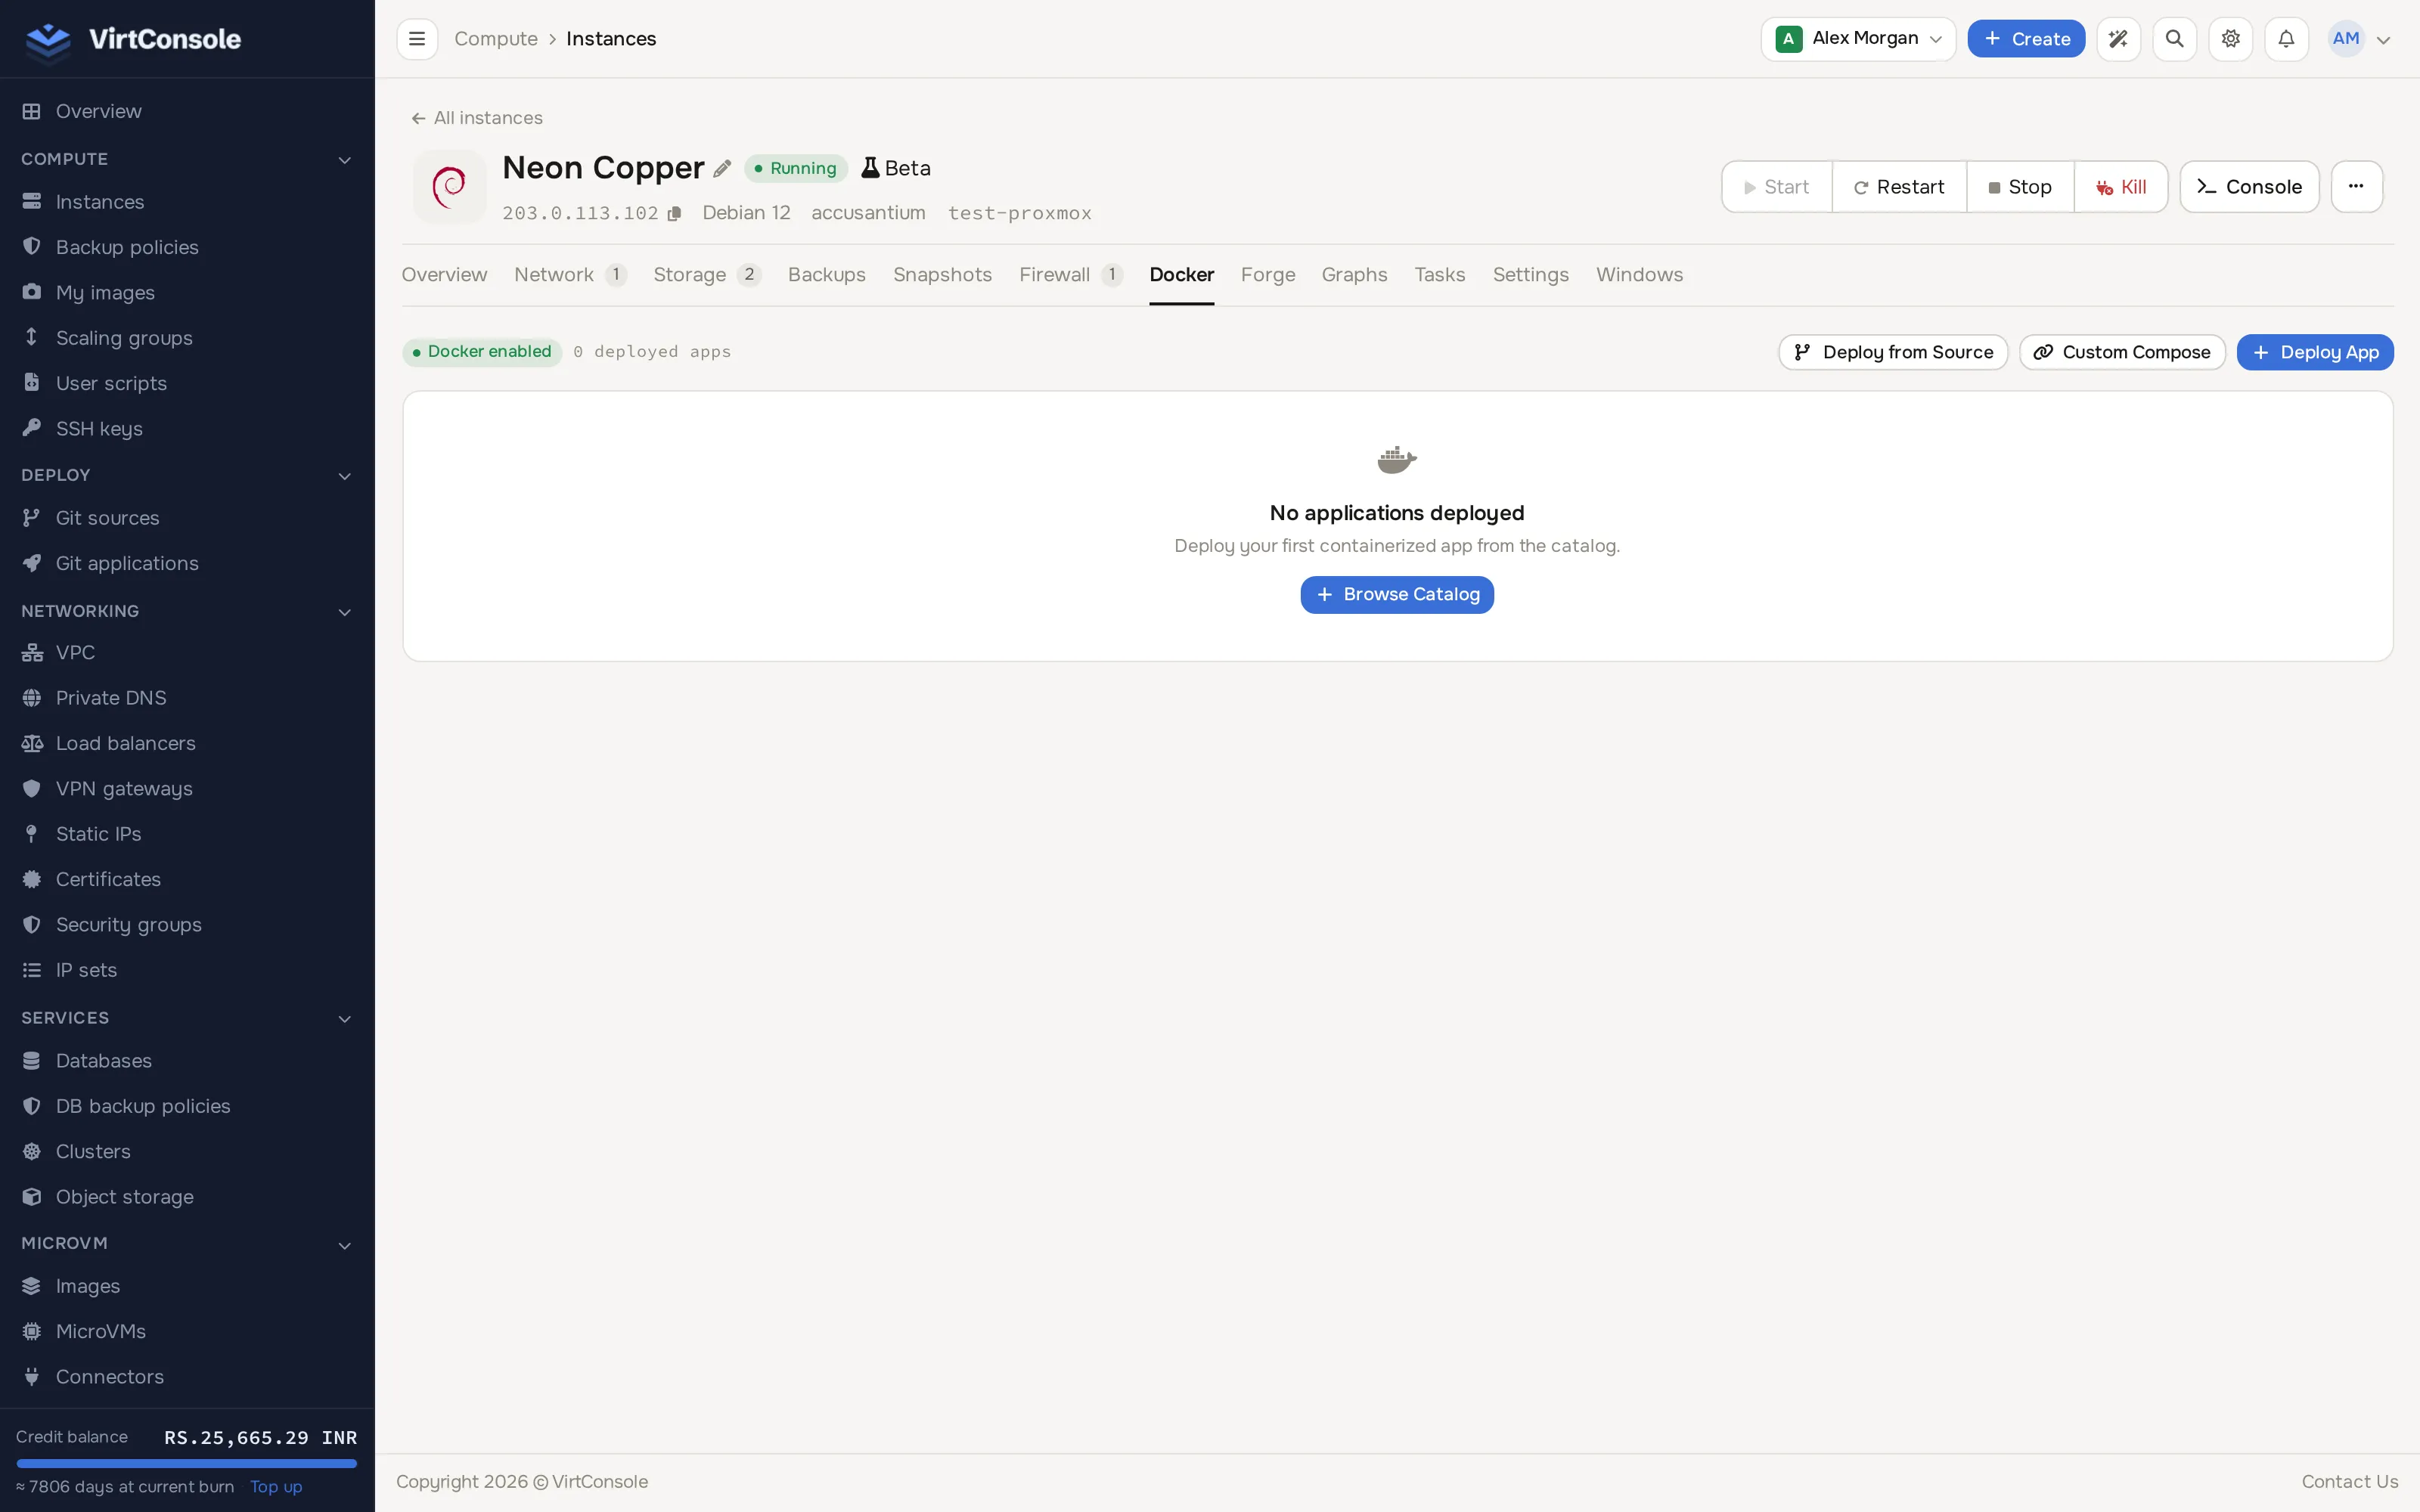Open the Alex Morgan account dropdown
Image resolution: width=2420 pixels, height=1512 pixels.
1857,39
